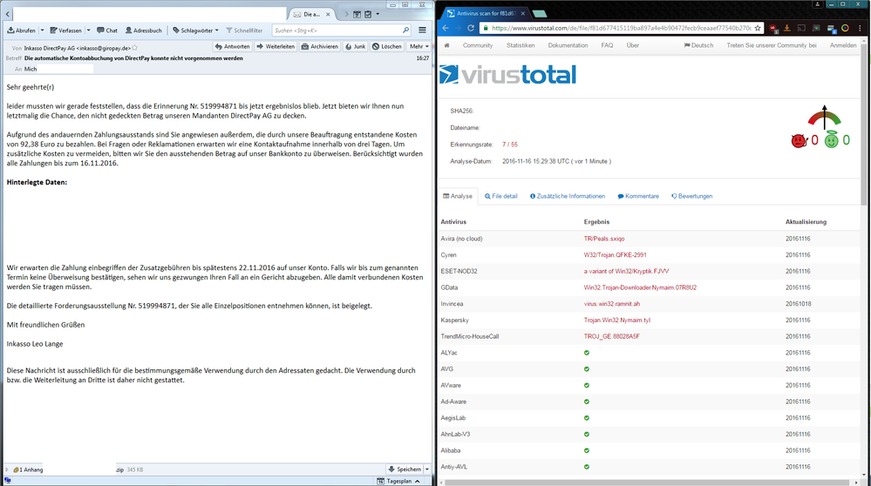Switch to the Kommentare tab
This screenshot has width=871, height=486.
pyautogui.click(x=638, y=196)
